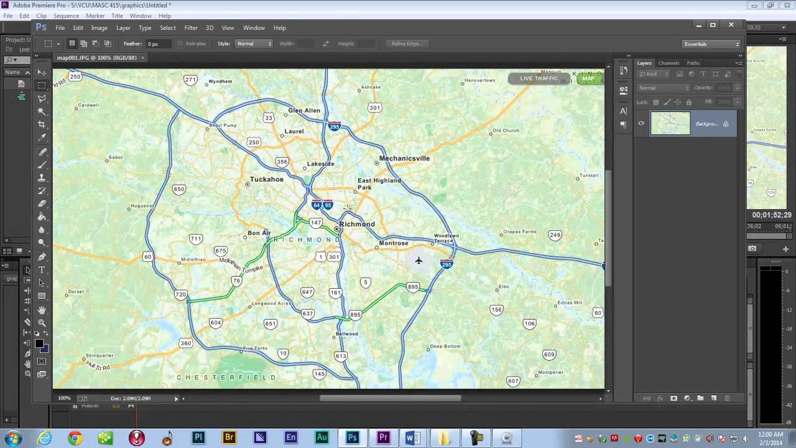Select the Spot Healing Brush tool
This screenshot has height=448, width=796.
(x=42, y=152)
